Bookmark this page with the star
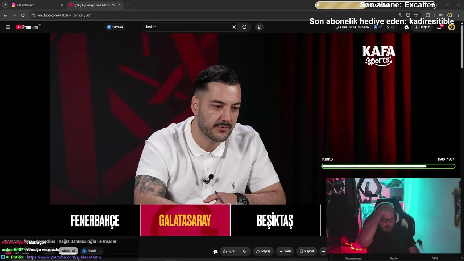The height and width of the screenshot is (261, 464). pyautogui.click(x=416, y=15)
